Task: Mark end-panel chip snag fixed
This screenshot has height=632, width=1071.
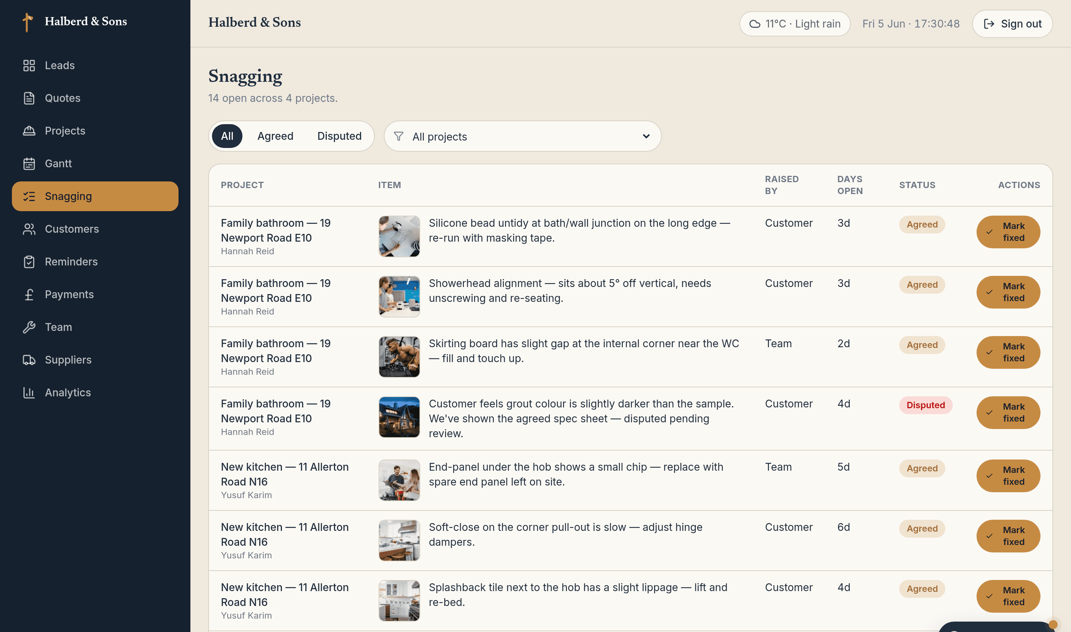Action: coord(1008,476)
